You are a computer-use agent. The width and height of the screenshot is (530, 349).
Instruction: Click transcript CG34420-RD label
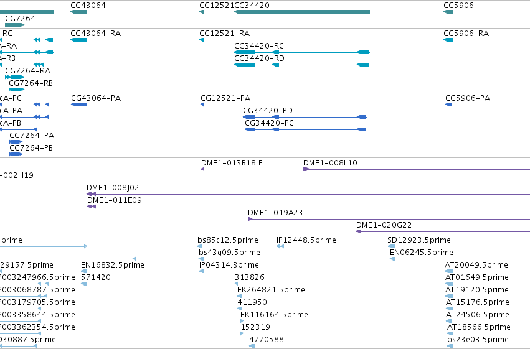click(x=259, y=58)
